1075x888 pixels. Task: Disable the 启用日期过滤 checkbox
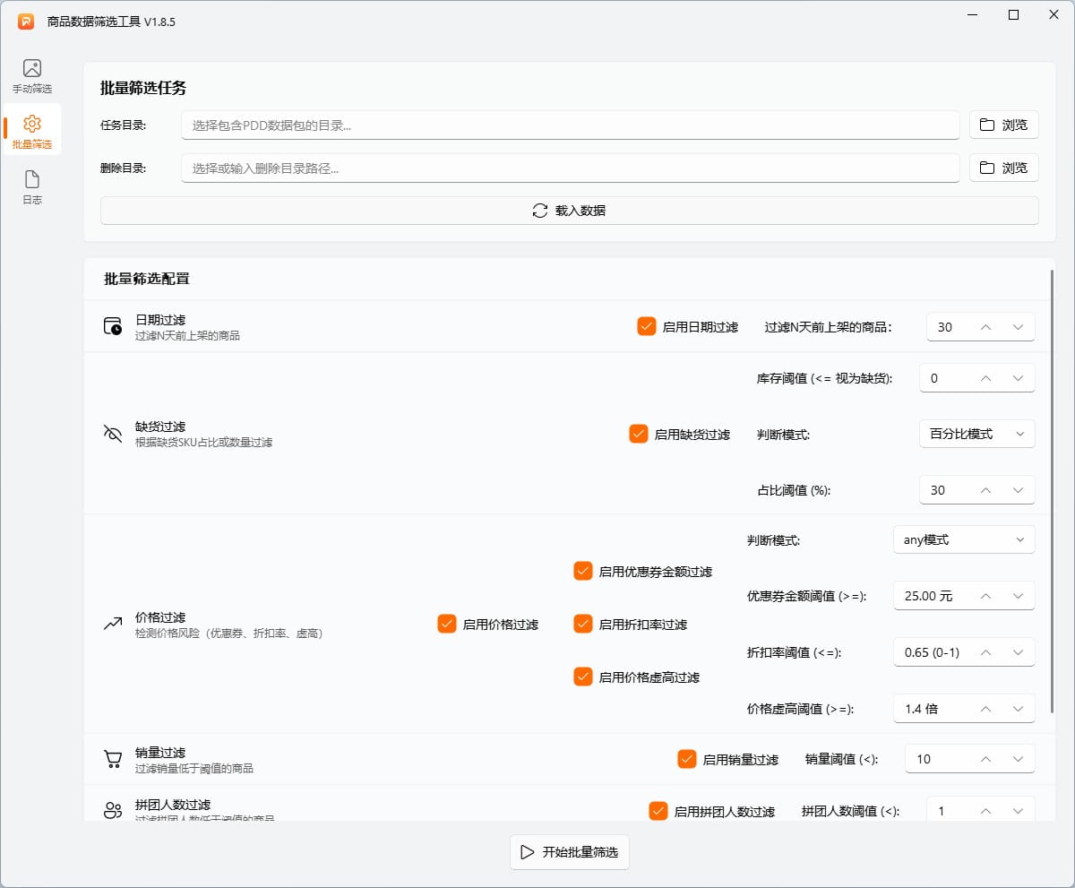[x=646, y=327]
